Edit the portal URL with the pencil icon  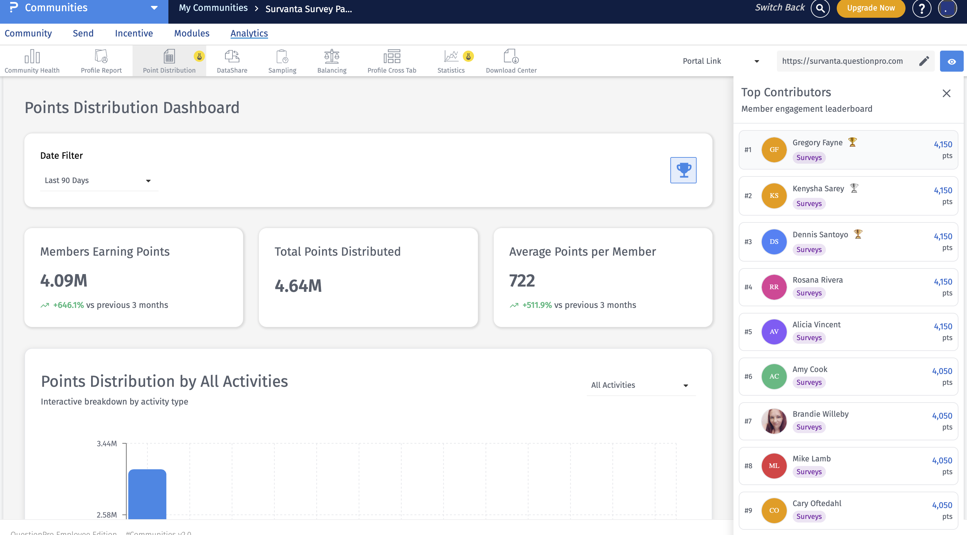point(924,61)
